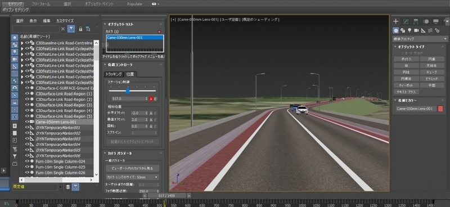Open the Populate ribbon tab
This screenshot has height=207, width=450.
(134, 4)
